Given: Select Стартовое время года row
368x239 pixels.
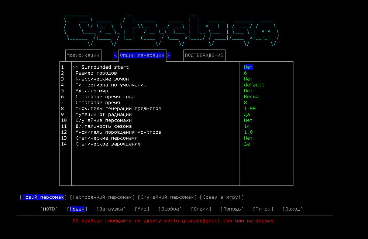Looking at the screenshot, I should (x=105, y=96).
